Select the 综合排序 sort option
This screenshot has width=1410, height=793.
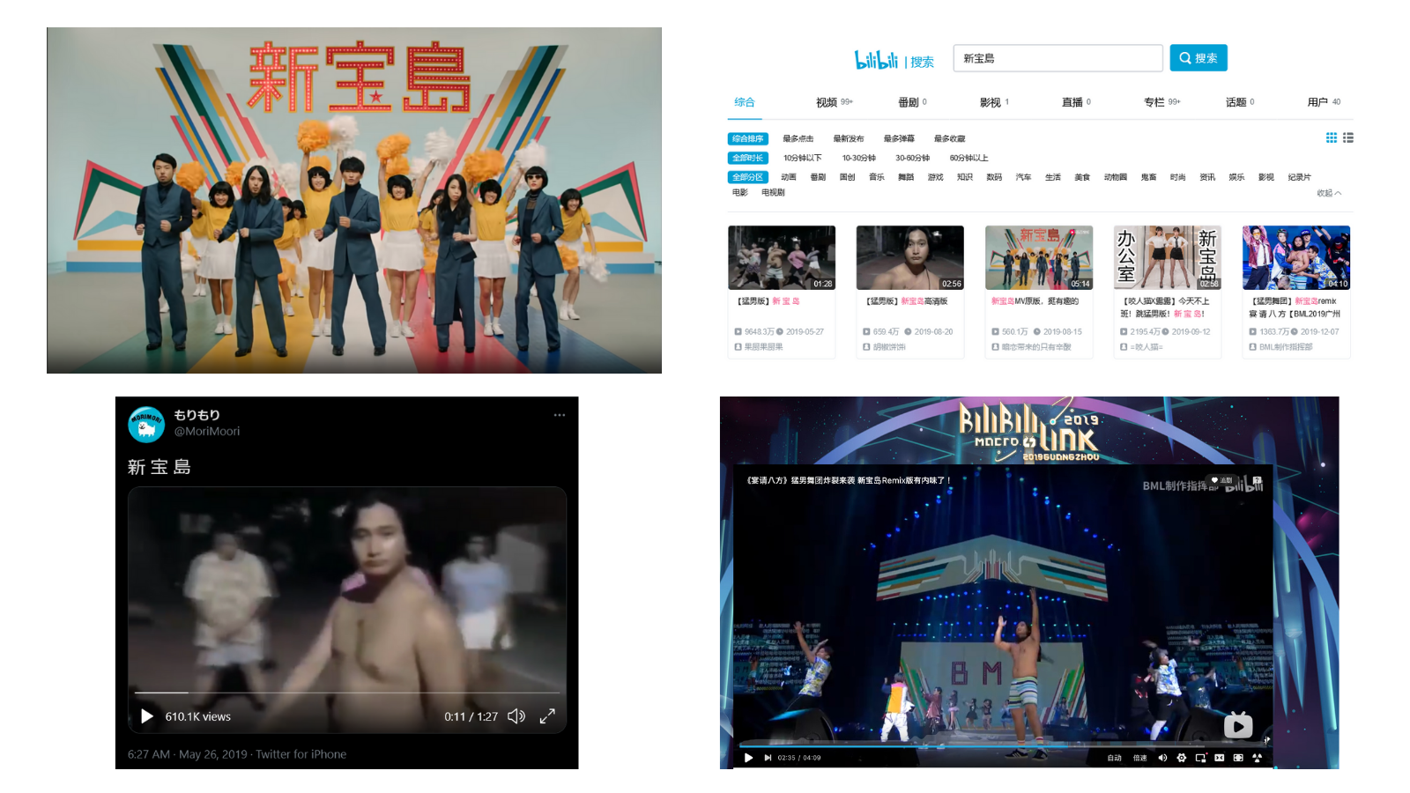(x=748, y=138)
